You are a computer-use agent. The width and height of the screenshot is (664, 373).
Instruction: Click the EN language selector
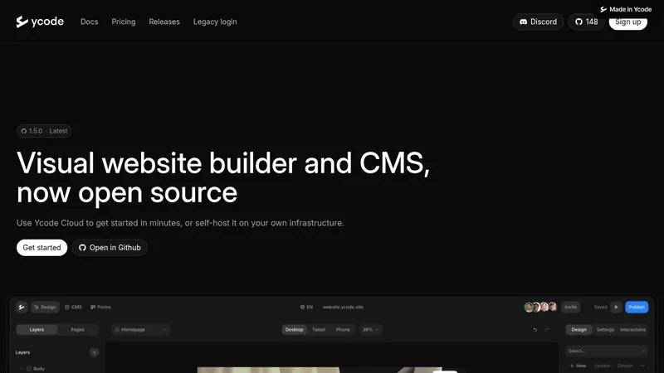coord(306,307)
